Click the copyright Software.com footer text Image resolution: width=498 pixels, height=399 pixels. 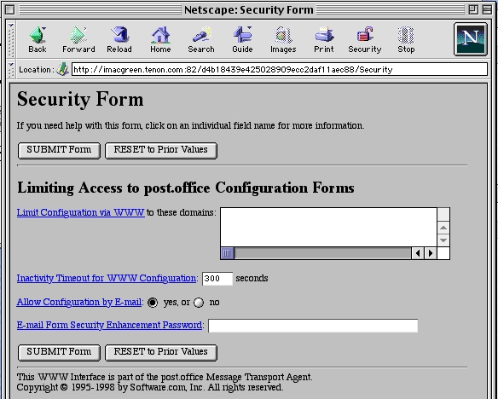(x=149, y=387)
